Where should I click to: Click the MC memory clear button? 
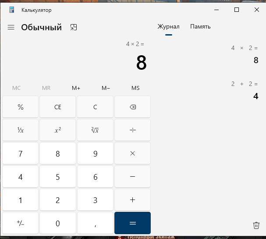[x=17, y=88]
